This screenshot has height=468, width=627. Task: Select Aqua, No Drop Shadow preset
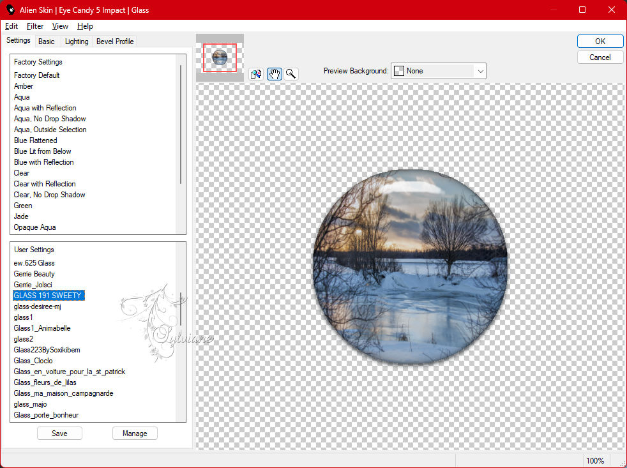pyautogui.click(x=50, y=119)
